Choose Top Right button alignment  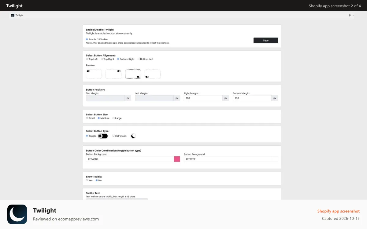click(x=102, y=59)
